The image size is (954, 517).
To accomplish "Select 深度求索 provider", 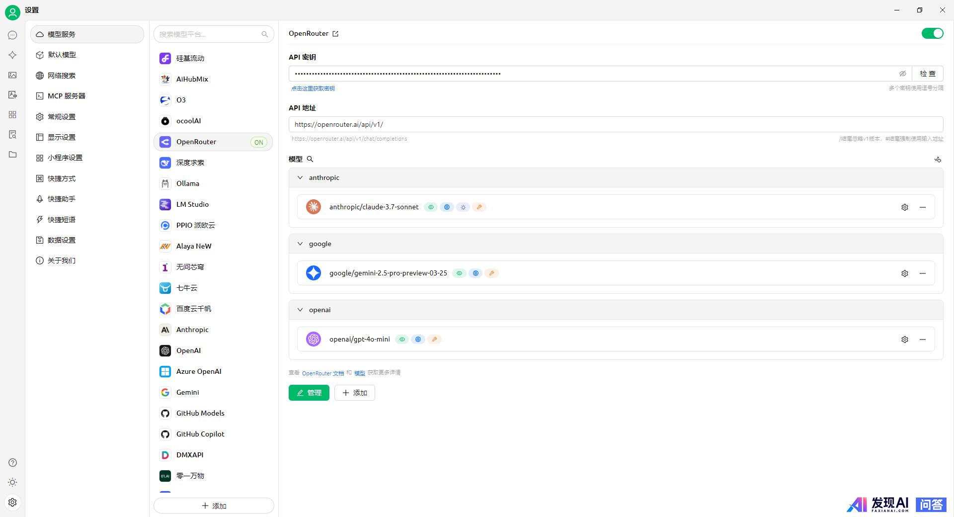I will coord(213,163).
